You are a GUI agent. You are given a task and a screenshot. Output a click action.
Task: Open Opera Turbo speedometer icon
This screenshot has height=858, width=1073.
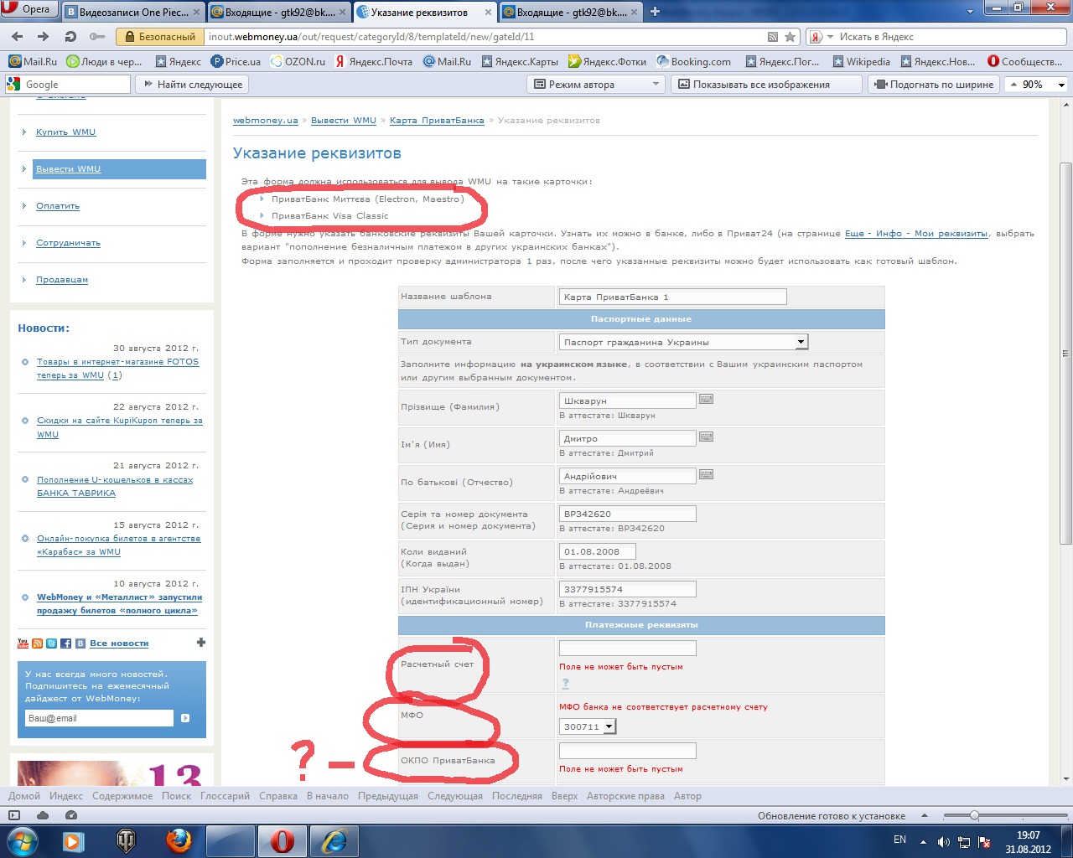tap(71, 815)
